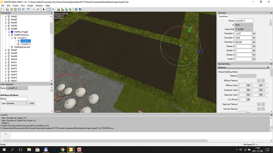Close the Scenegraph panel
273x153 pixels.
[x=52, y=13]
